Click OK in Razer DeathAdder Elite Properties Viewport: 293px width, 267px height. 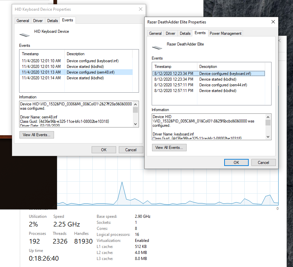point(236,163)
